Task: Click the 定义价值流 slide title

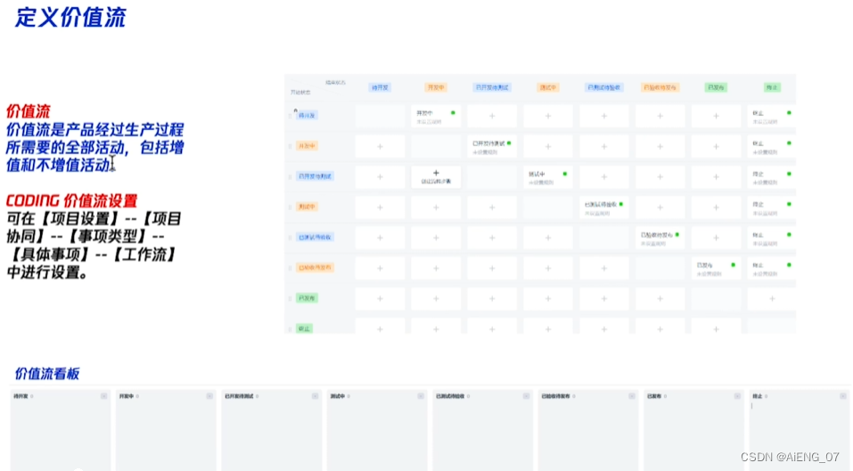Action: [70, 18]
